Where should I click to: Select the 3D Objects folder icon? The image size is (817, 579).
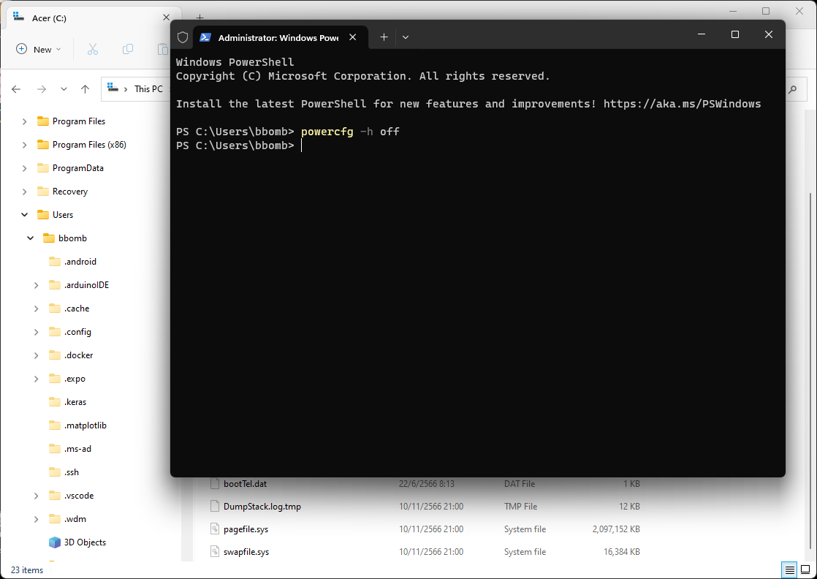pyautogui.click(x=55, y=542)
